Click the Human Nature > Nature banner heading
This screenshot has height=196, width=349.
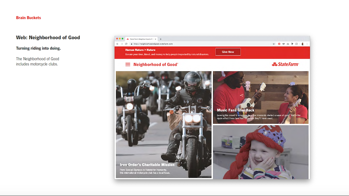tap(140, 50)
